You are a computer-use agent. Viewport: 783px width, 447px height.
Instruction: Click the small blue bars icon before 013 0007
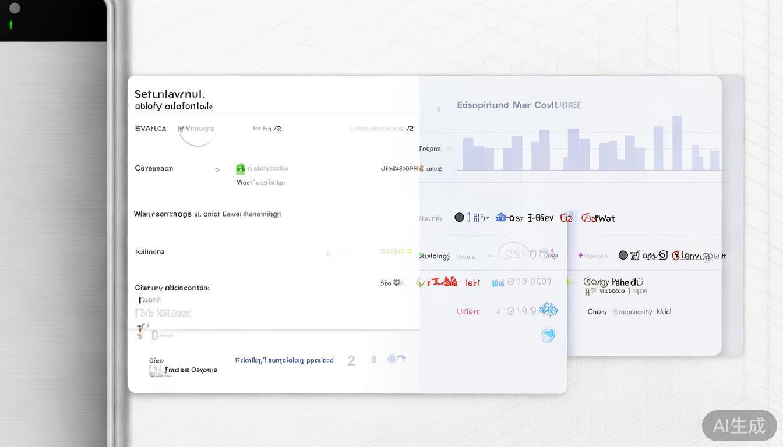(x=498, y=283)
